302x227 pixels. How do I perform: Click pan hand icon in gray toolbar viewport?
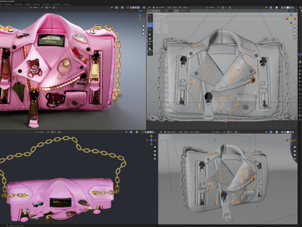(294, 30)
